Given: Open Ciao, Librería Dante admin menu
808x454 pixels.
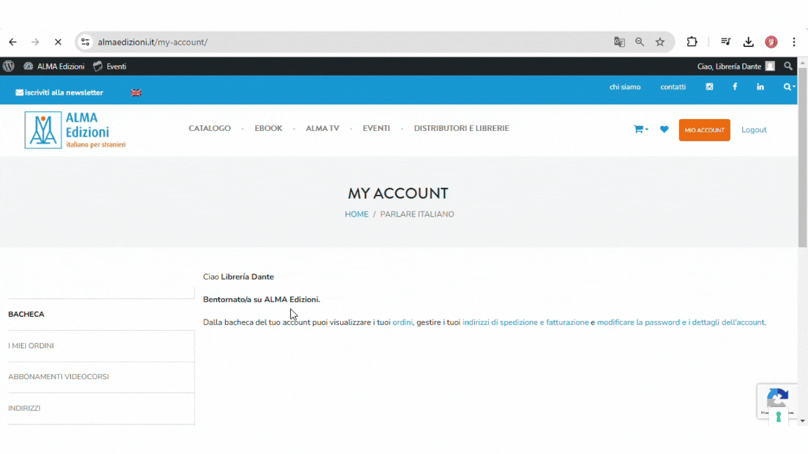Looking at the screenshot, I should click(x=736, y=67).
